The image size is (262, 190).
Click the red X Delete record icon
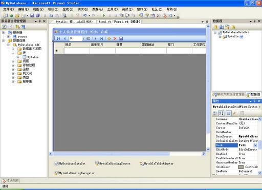click(115, 38)
